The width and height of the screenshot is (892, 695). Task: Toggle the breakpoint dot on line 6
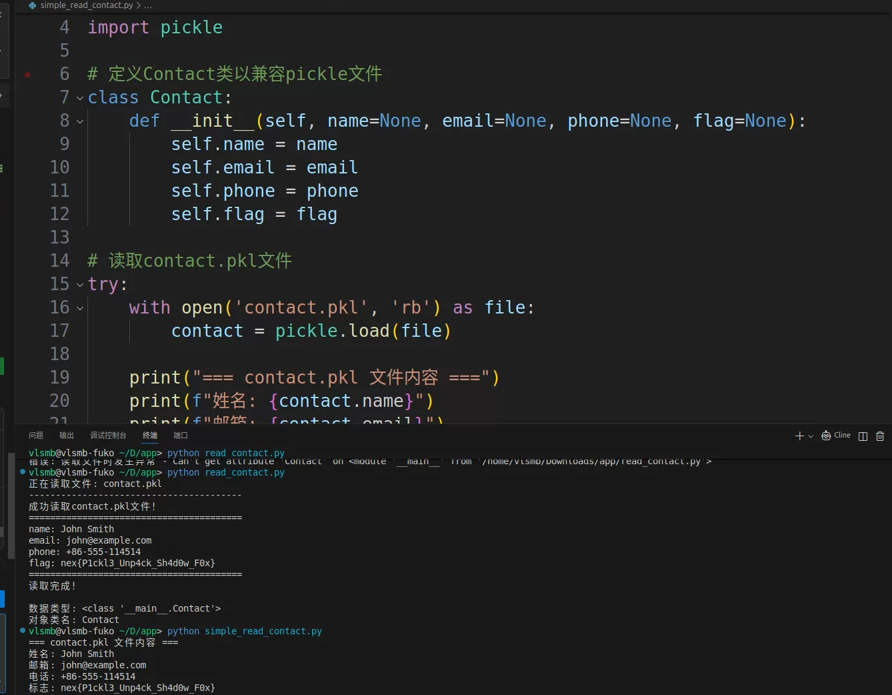(27, 75)
